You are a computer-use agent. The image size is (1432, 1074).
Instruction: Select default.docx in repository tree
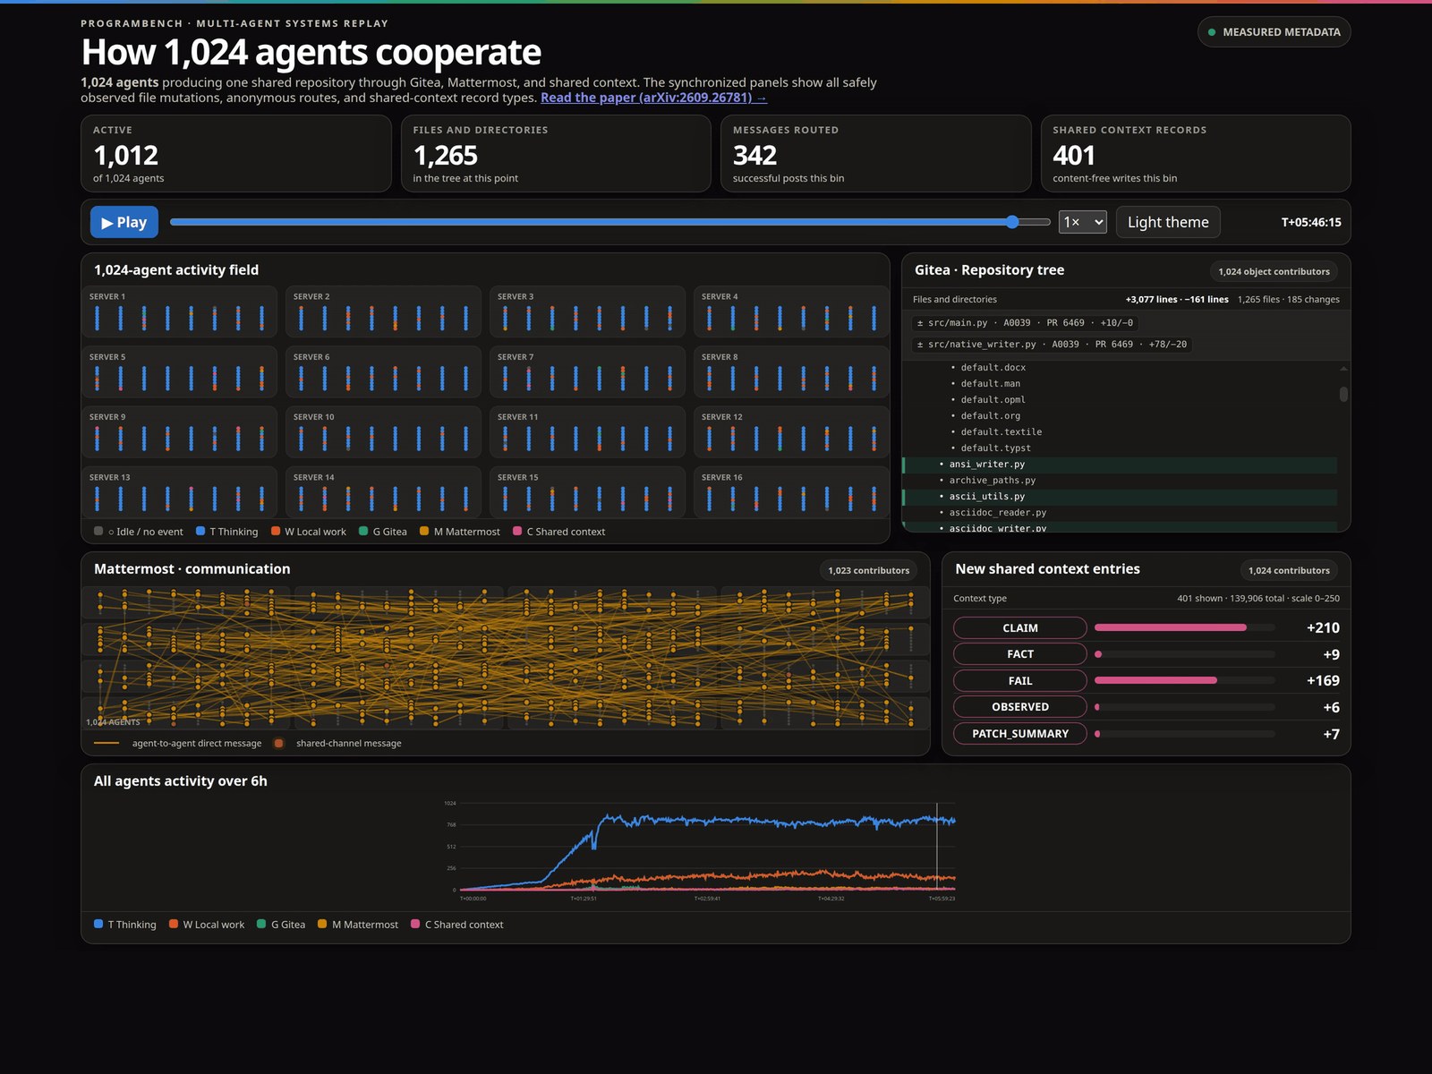click(x=1120, y=368)
